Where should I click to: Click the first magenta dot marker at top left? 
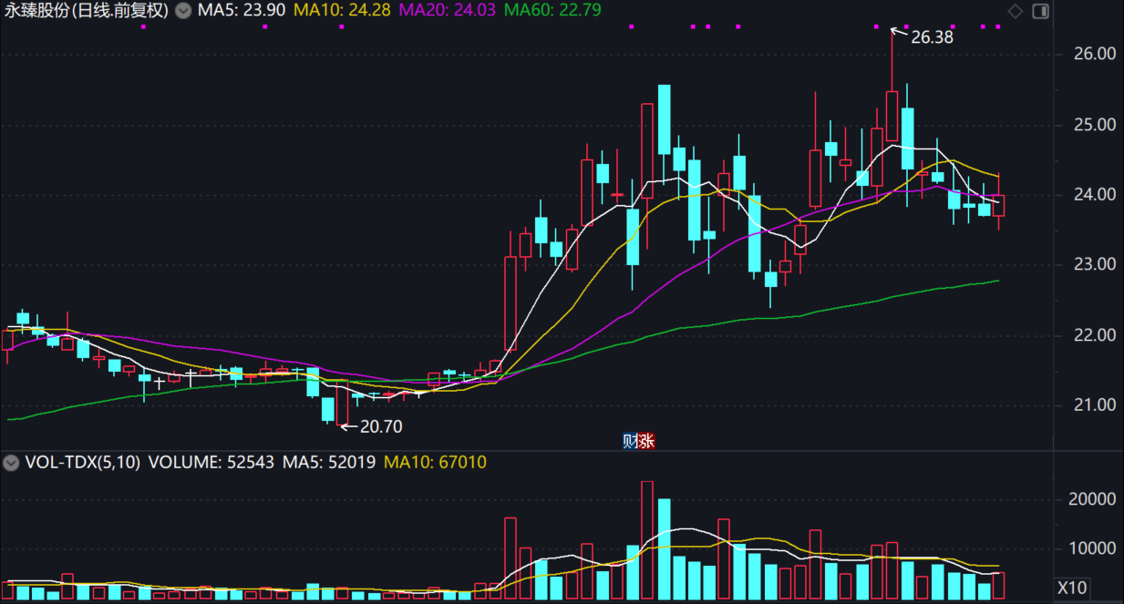(x=143, y=26)
